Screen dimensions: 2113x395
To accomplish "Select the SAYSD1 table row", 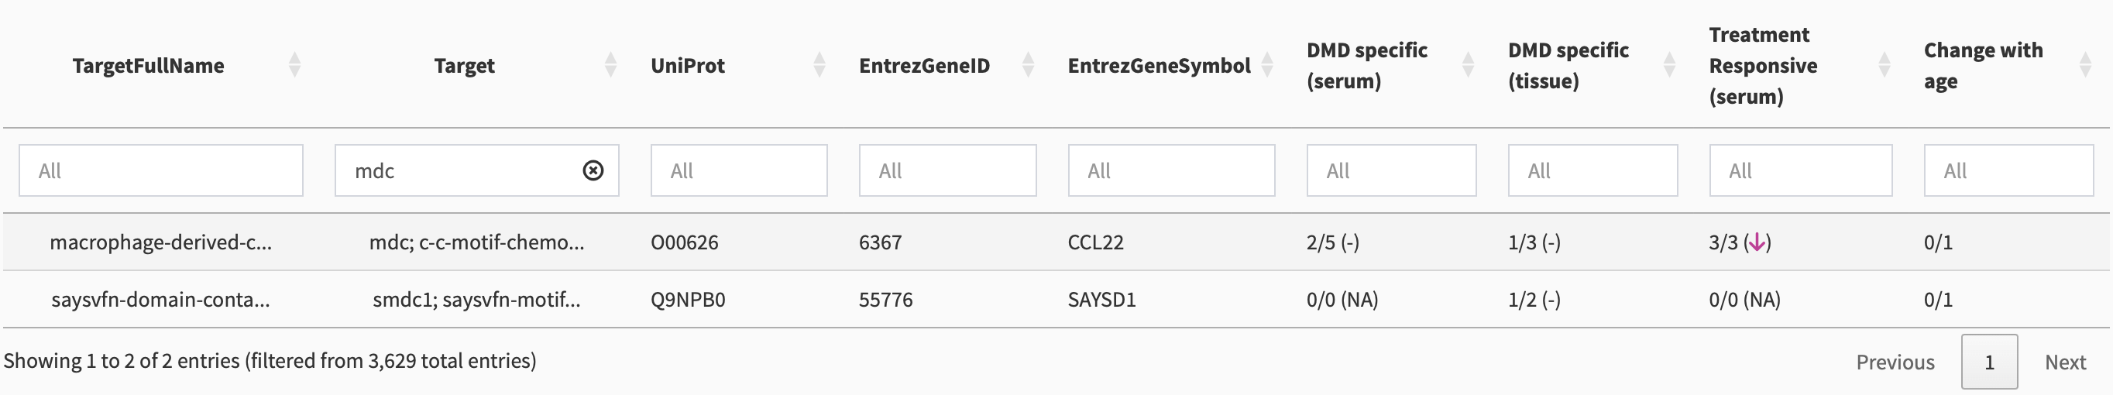I will (x=1056, y=300).
